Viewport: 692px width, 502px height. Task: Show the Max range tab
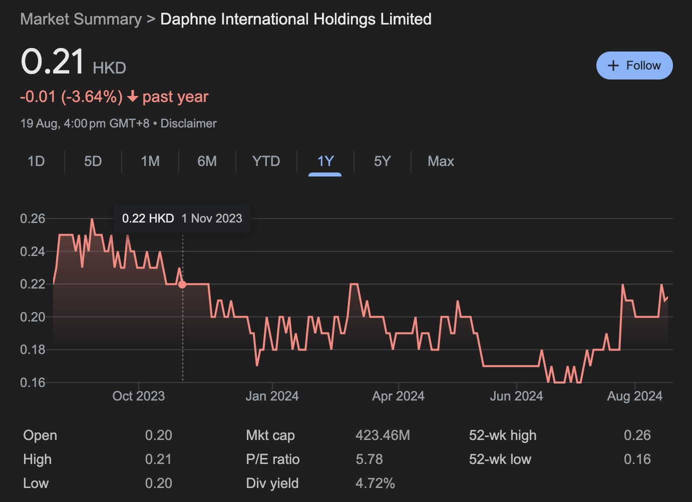[441, 161]
